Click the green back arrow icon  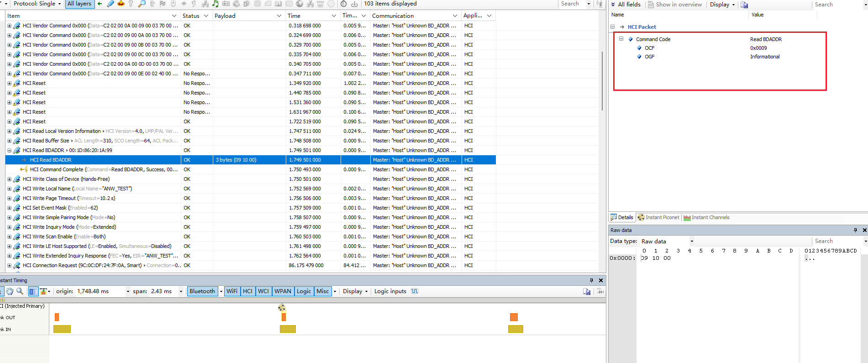tap(100, 4)
